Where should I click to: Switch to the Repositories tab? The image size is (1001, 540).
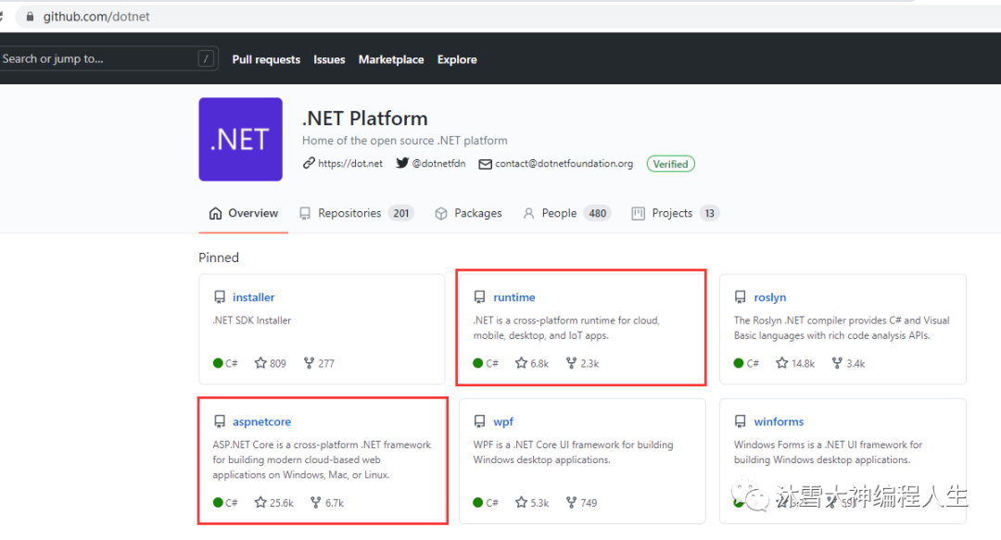(x=356, y=213)
